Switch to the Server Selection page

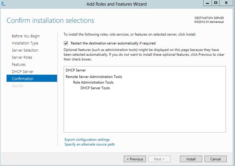point(25,50)
